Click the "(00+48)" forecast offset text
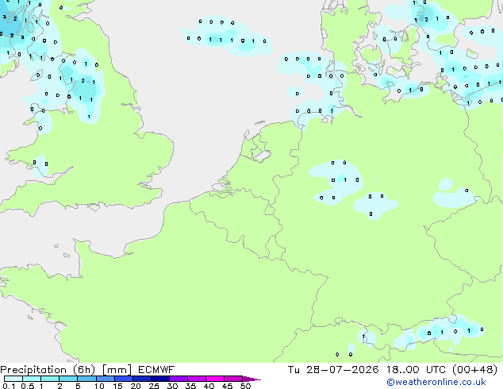The image size is (503, 389). click(x=474, y=370)
